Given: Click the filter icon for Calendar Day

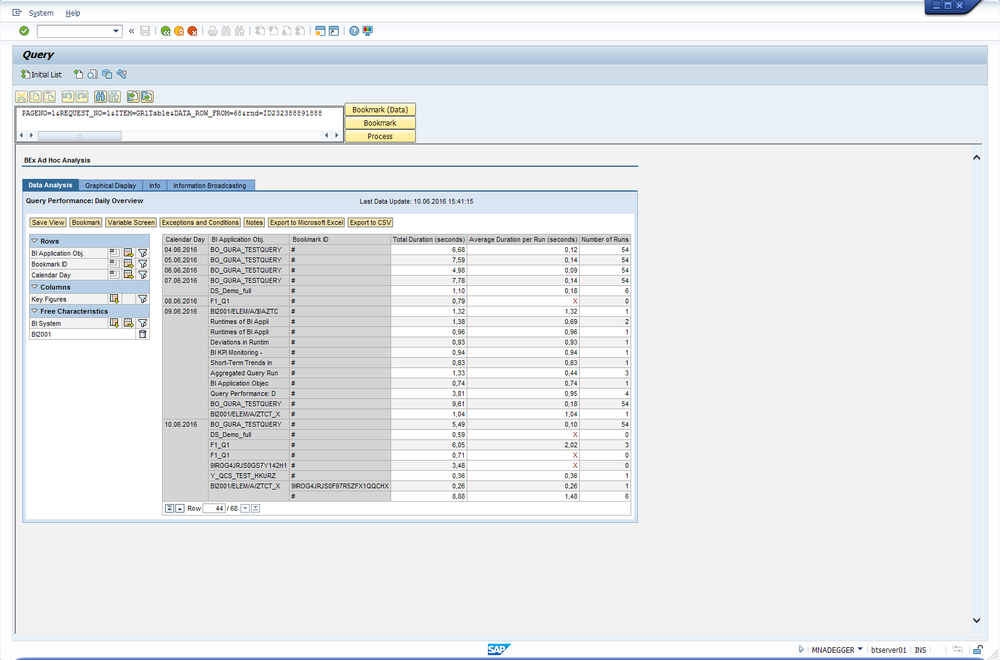Looking at the screenshot, I should pos(143,275).
